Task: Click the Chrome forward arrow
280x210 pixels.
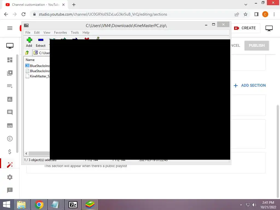Action: pos(15,14)
